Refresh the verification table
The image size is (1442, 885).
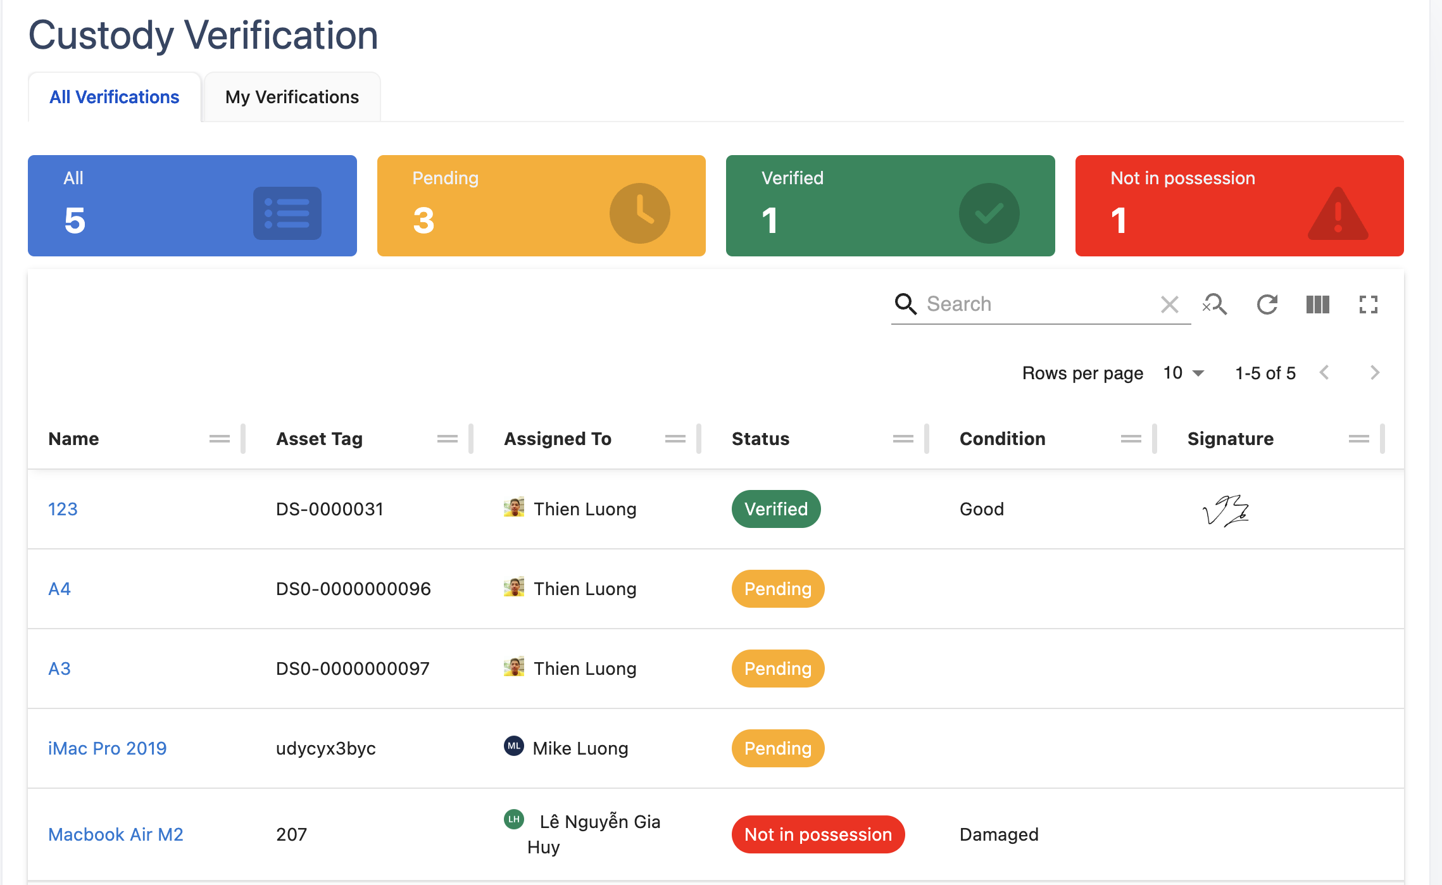coord(1267,304)
